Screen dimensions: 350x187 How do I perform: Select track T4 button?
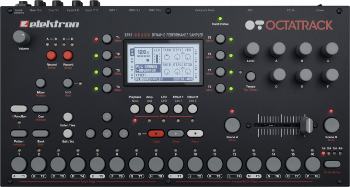point(107,88)
